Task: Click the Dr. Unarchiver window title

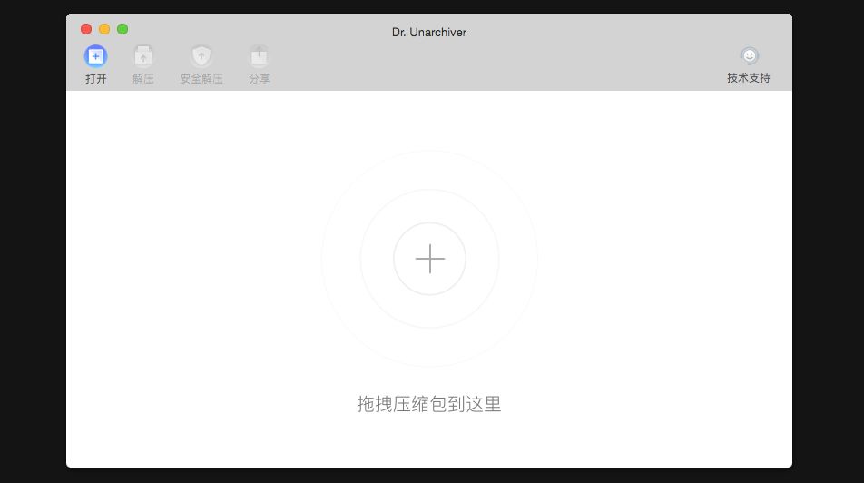Action: pos(429,33)
